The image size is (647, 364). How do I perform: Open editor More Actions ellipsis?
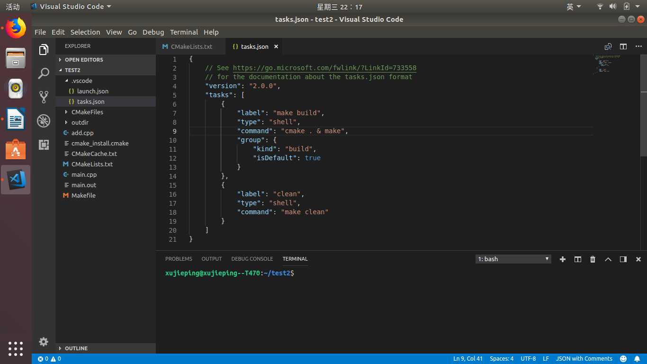click(638, 46)
